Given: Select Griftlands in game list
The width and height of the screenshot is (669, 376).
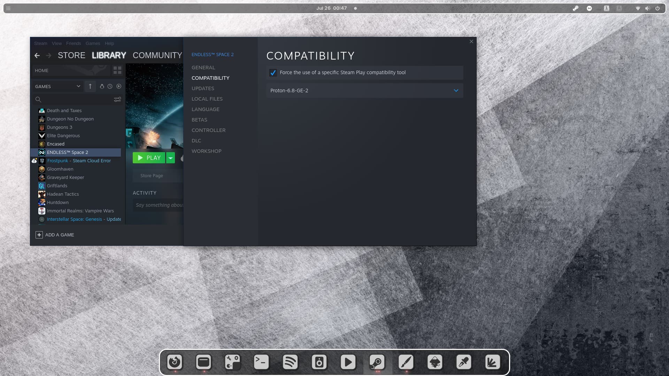Looking at the screenshot, I should click(57, 186).
